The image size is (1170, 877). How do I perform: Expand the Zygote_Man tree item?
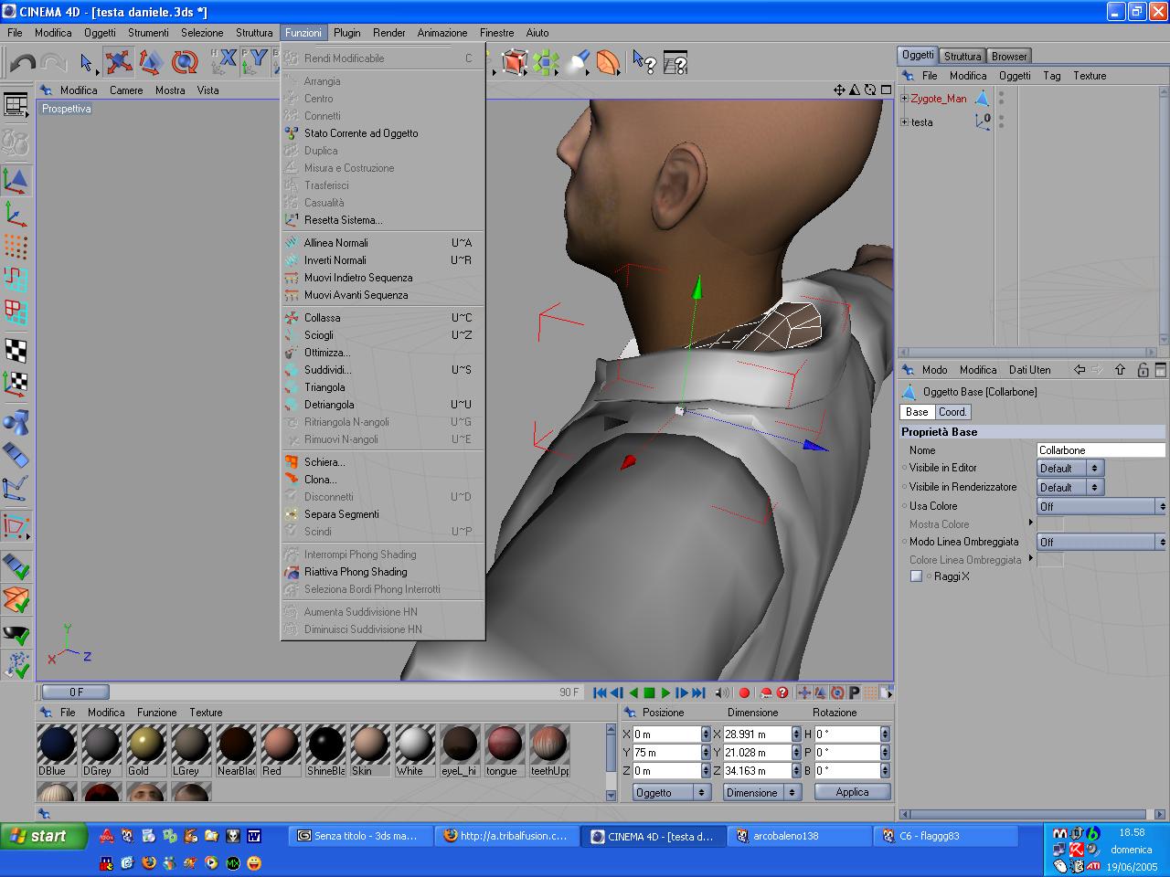905,99
